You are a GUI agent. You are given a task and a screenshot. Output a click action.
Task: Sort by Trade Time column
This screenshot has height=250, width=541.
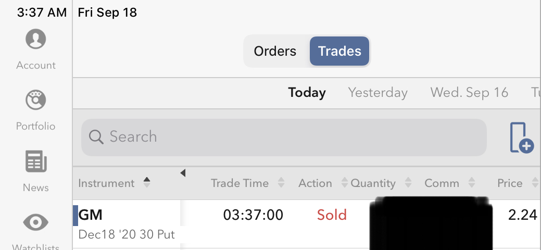247,183
